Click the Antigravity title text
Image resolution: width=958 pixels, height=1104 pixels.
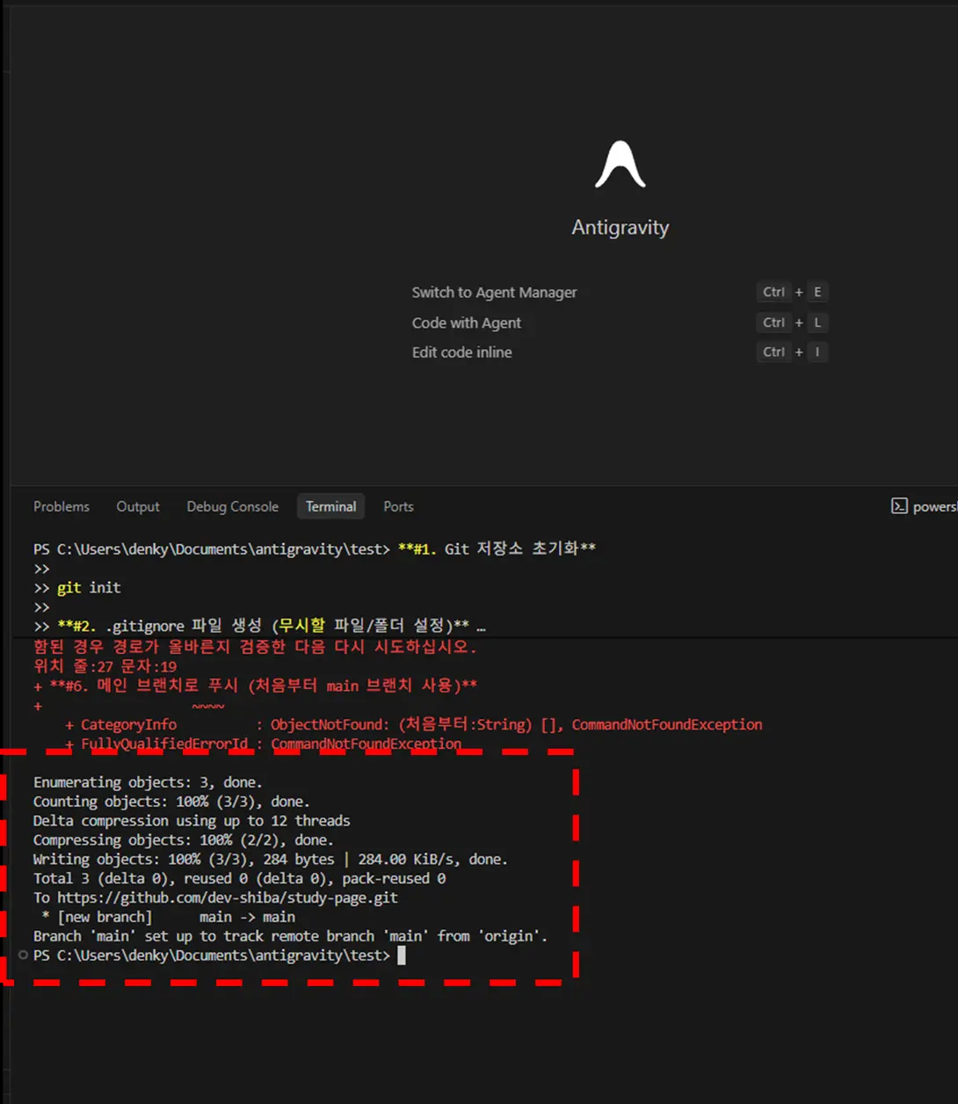621,228
